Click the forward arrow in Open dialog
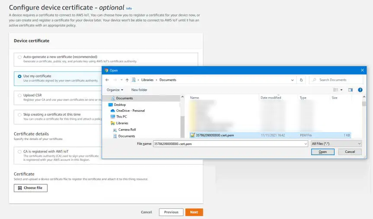 pyautogui.click(x=115, y=80)
